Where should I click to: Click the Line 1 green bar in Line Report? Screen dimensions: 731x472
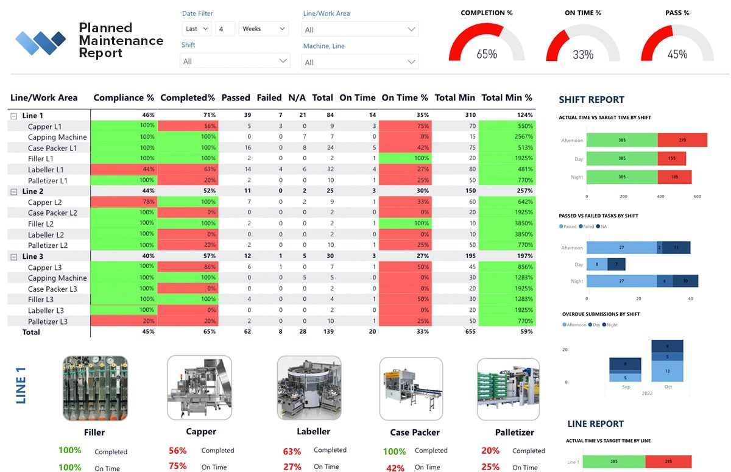[614, 462]
